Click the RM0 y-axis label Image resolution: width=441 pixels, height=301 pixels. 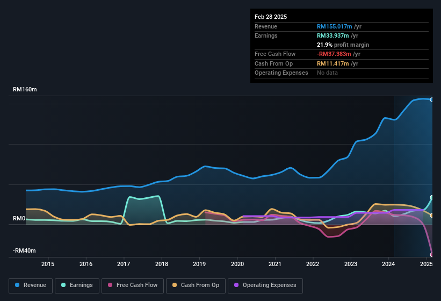pyautogui.click(x=19, y=218)
